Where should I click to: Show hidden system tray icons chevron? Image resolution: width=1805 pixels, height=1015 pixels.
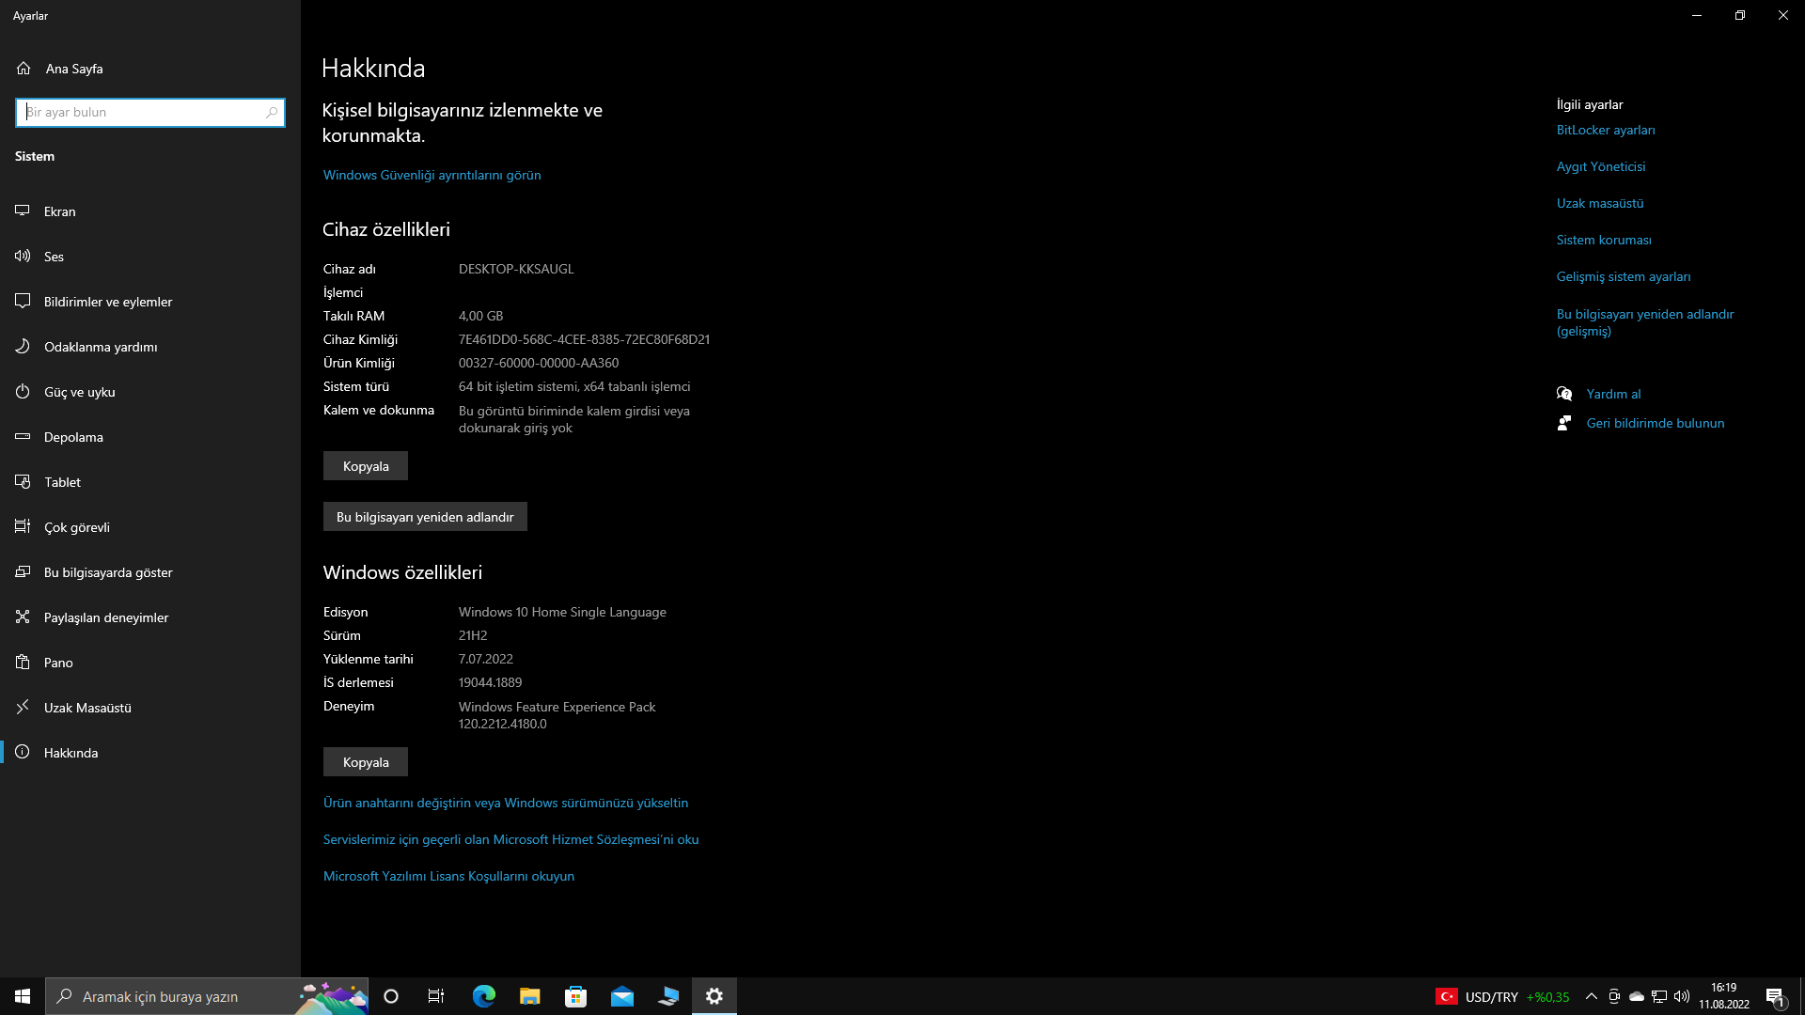[x=1591, y=996]
